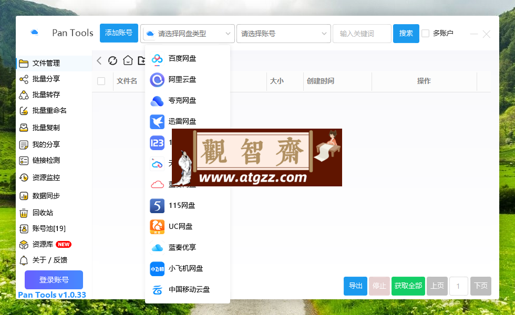Image resolution: width=515 pixels, height=315 pixels.
Task: Pick 115网盘 option
Action: pyautogui.click(x=188, y=205)
